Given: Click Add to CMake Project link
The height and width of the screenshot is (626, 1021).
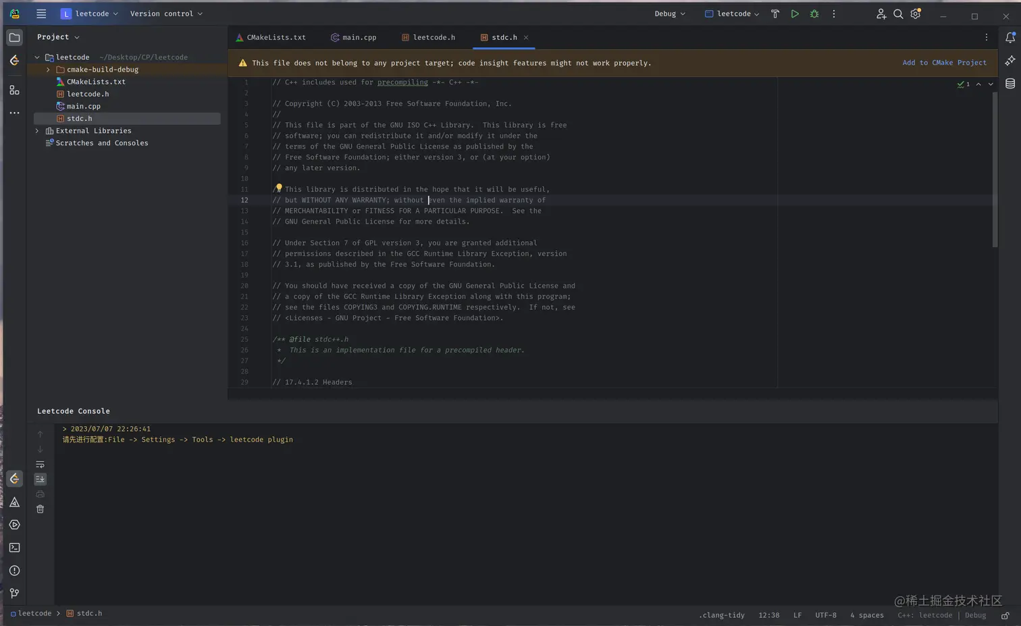Looking at the screenshot, I should click(x=944, y=63).
